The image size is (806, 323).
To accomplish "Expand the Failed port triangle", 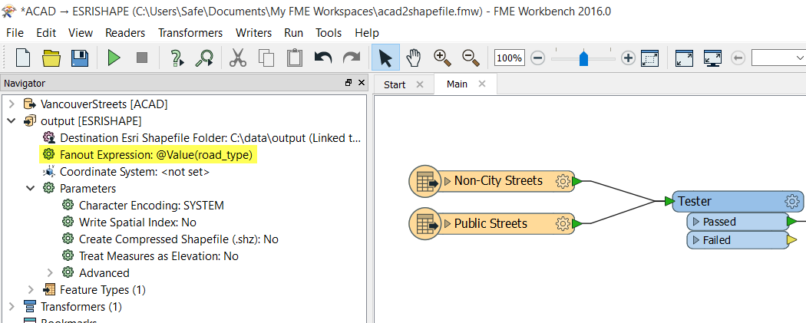I will (696, 240).
